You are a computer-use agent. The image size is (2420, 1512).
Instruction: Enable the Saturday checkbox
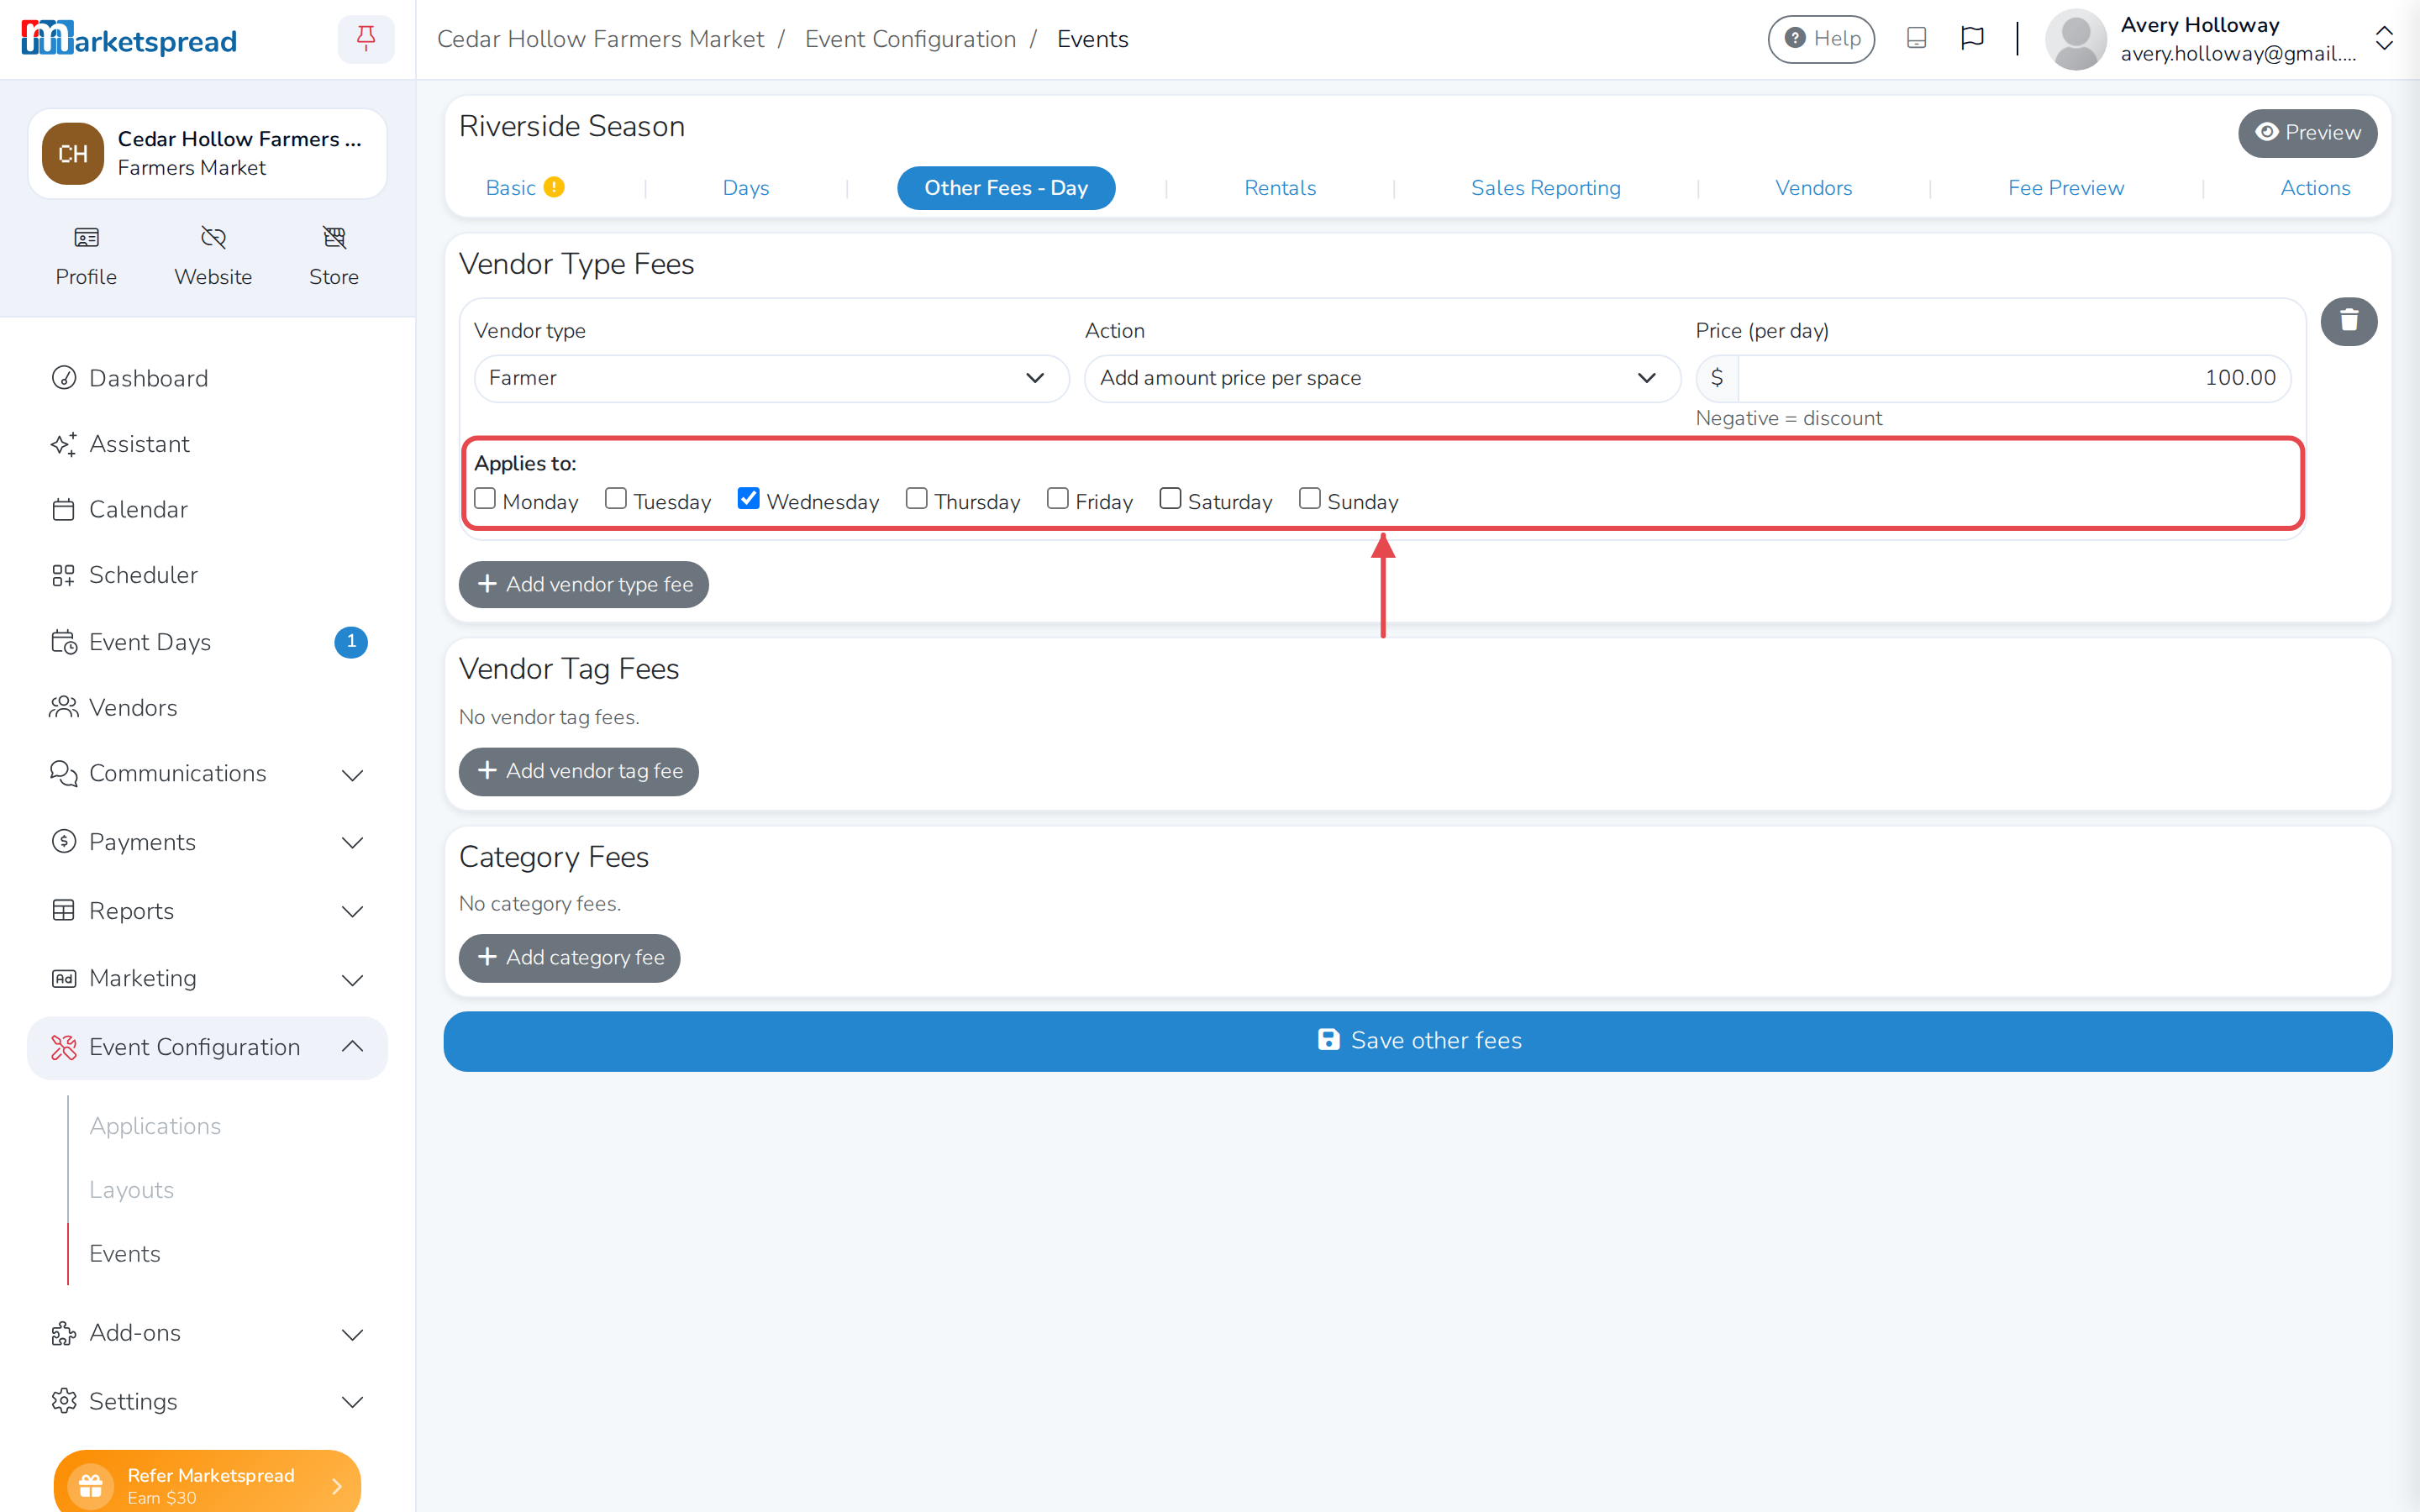(1170, 498)
